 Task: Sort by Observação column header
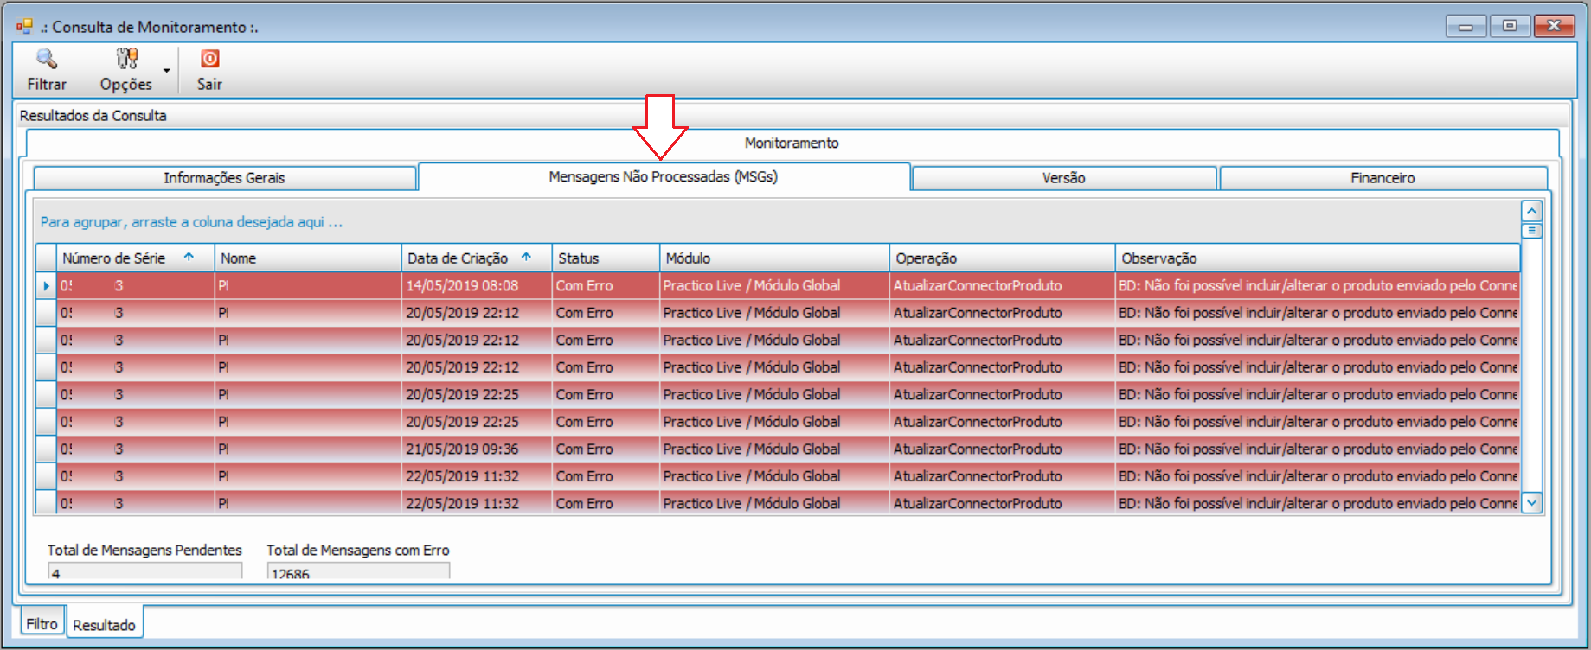(x=1318, y=258)
